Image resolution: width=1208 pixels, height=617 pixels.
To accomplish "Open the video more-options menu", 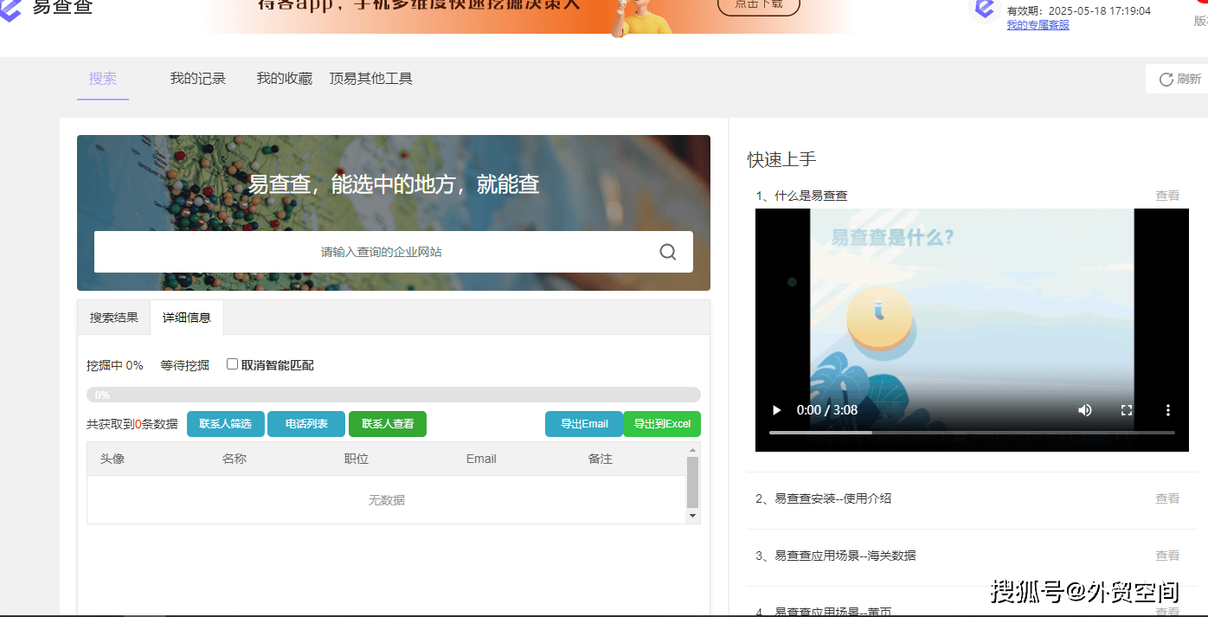I will click(x=1167, y=410).
